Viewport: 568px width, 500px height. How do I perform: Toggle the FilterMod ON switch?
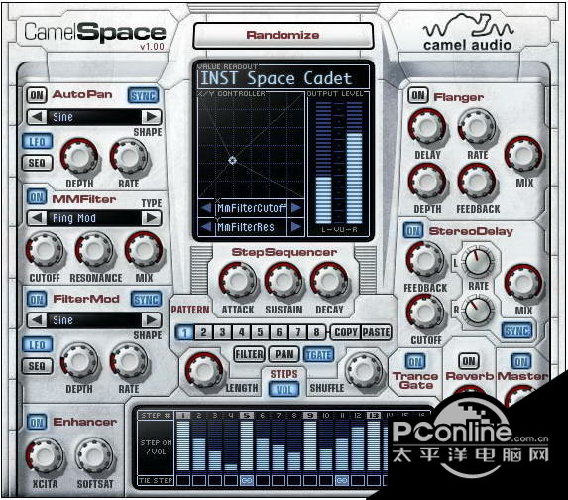pyautogui.click(x=37, y=300)
